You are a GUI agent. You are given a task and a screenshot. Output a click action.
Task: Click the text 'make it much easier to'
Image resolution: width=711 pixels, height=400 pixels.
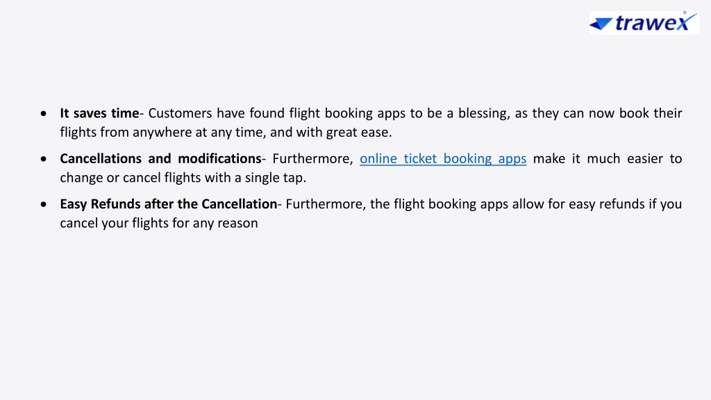[x=608, y=159]
